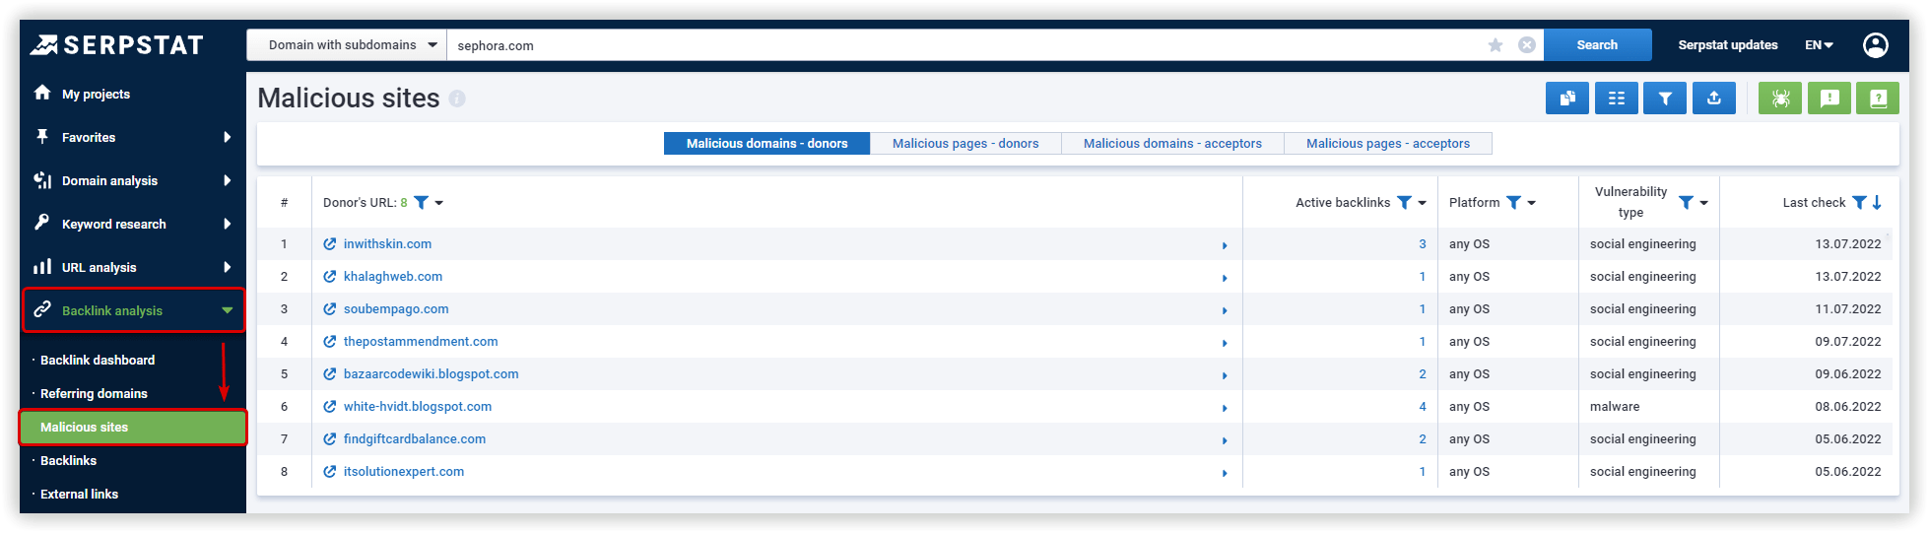Click the Favorites pin icon
Image resolution: width=1929 pixels, height=533 pixels.
click(x=42, y=136)
